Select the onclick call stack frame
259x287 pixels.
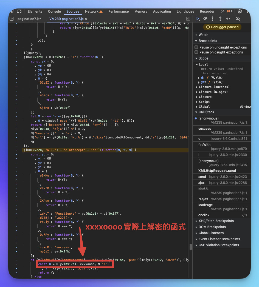click(x=222, y=215)
